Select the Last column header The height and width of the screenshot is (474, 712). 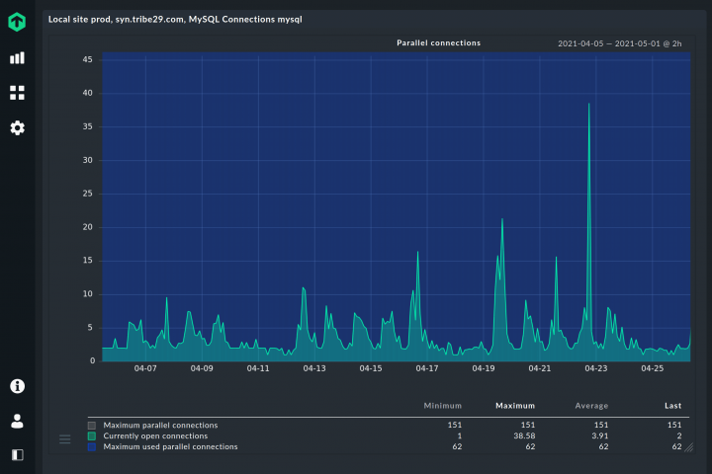(672, 406)
